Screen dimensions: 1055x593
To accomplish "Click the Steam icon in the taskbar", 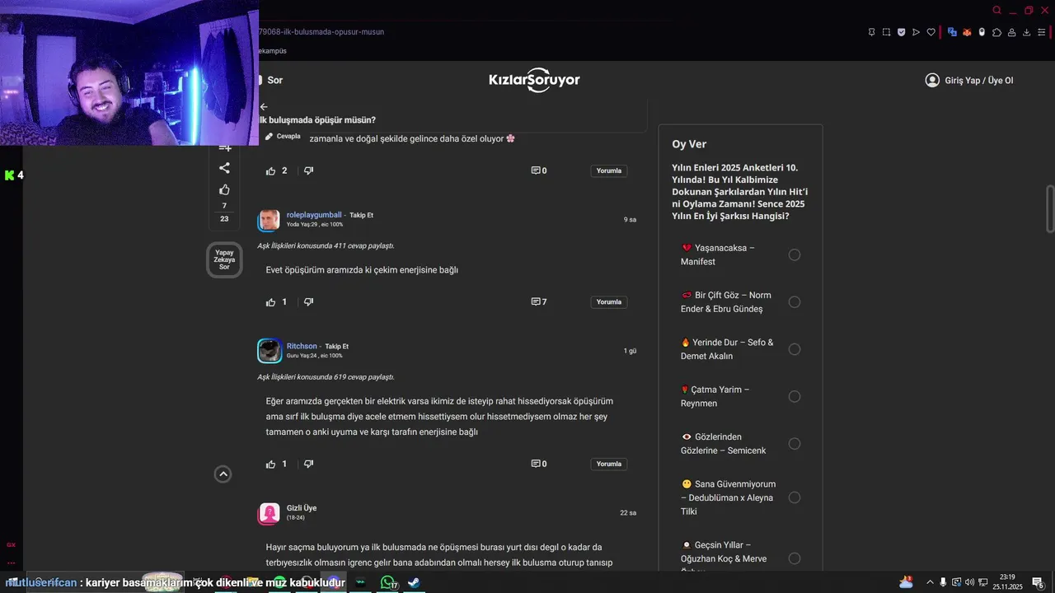I will pos(414,582).
